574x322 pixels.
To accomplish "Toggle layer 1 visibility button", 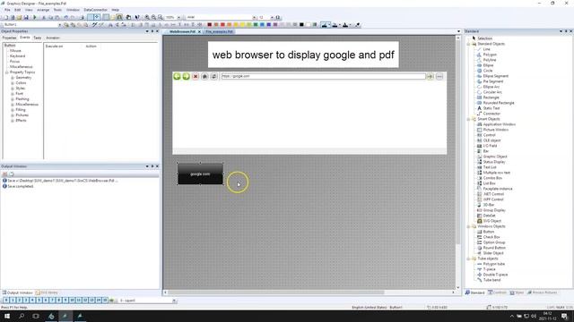I will [x=13, y=301].
